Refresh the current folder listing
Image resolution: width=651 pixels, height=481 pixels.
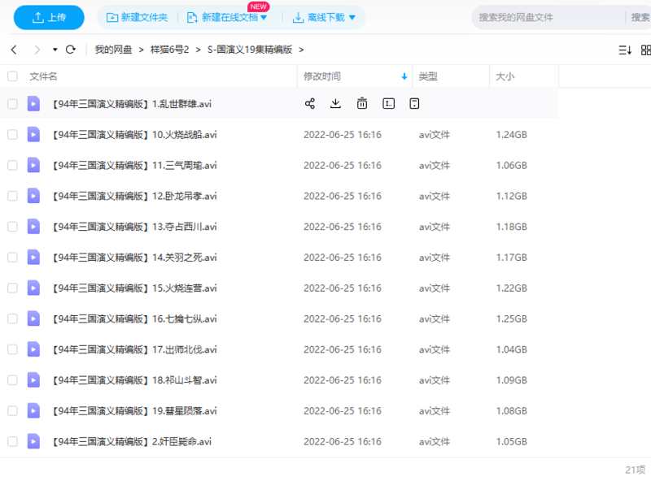tap(71, 50)
